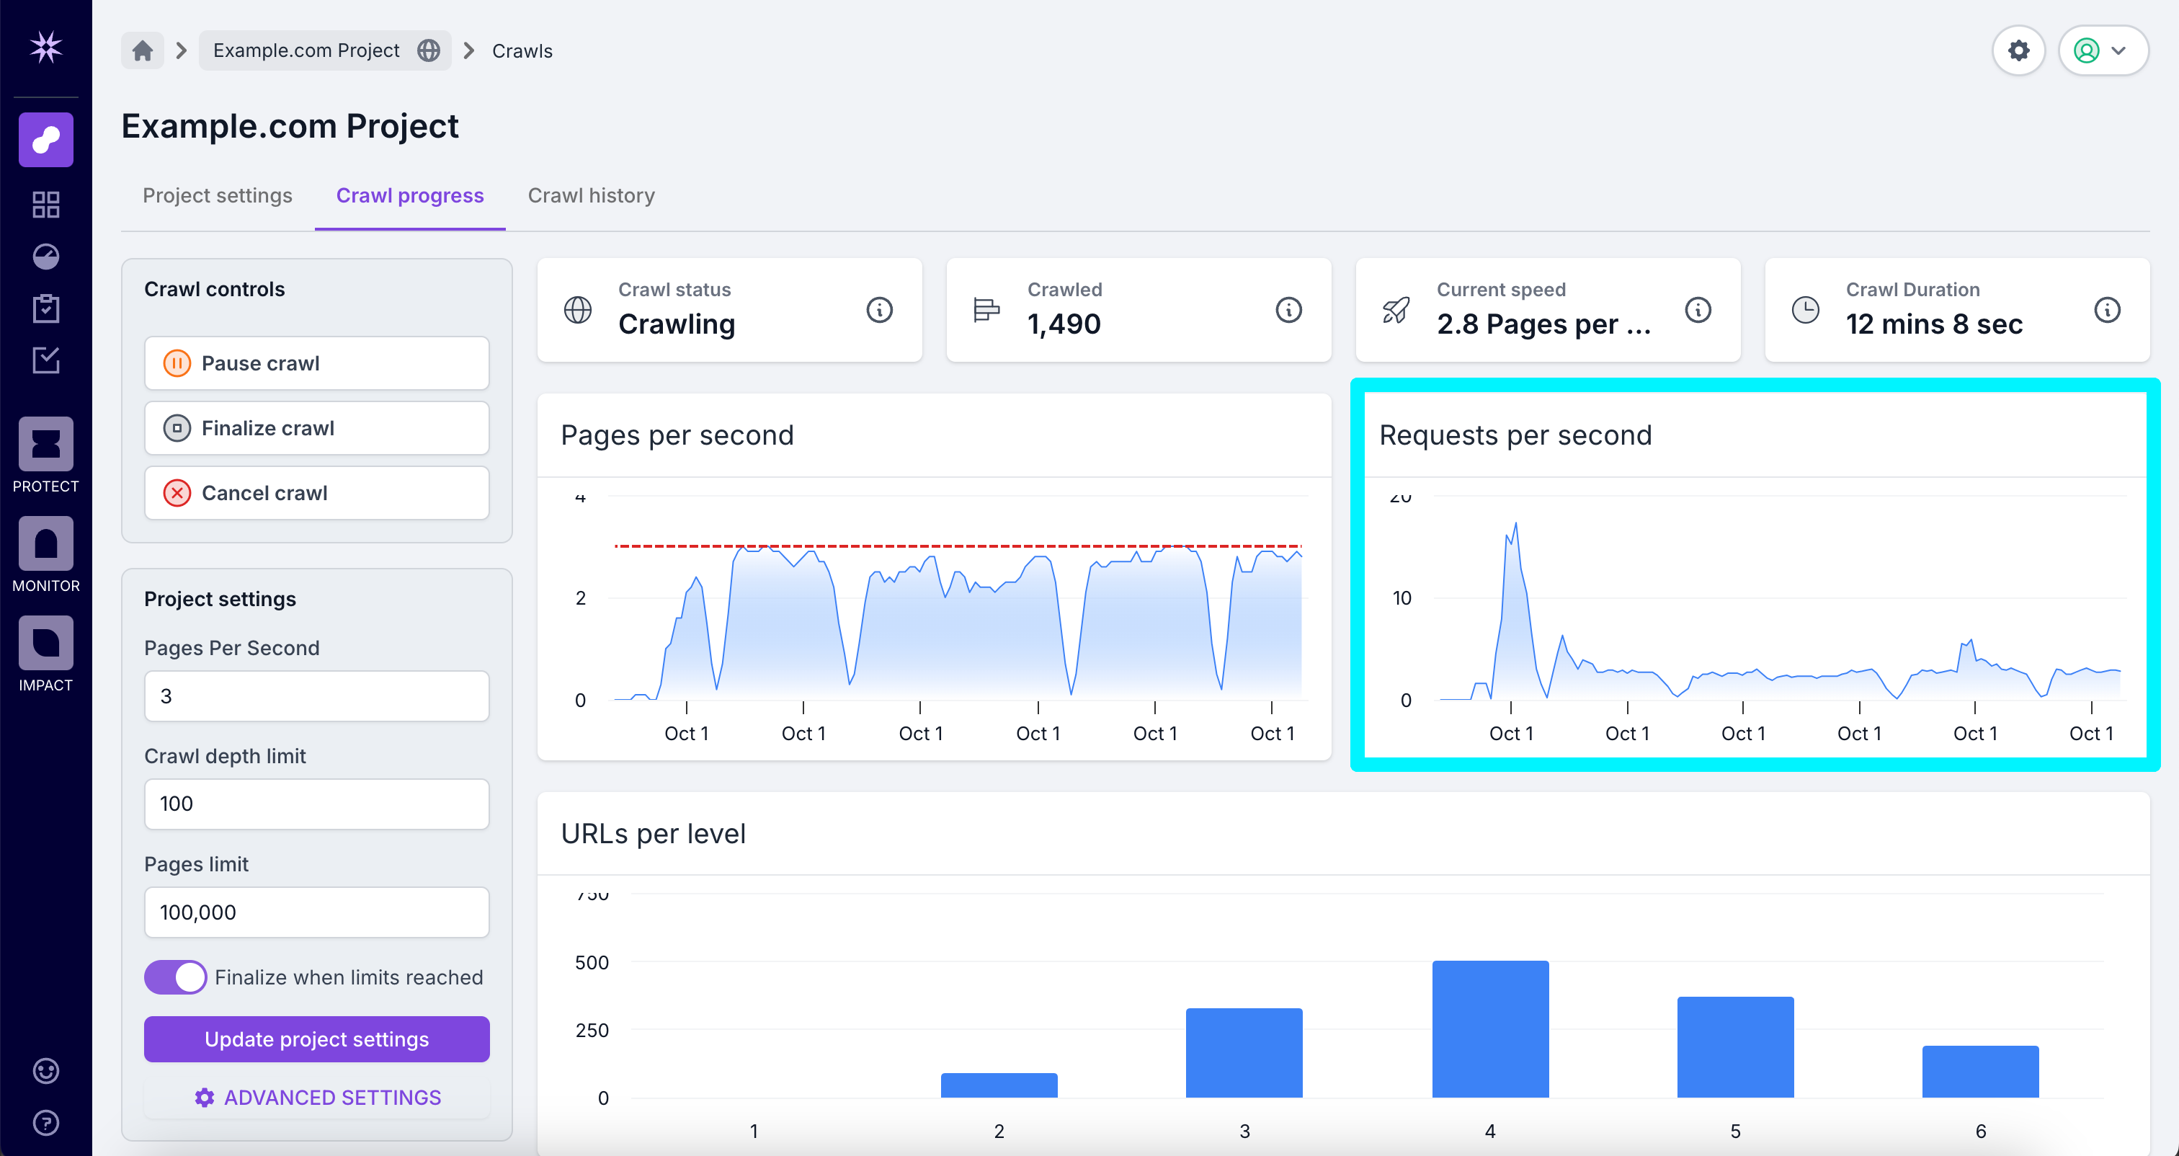Expand the user account menu

pos(2103,50)
